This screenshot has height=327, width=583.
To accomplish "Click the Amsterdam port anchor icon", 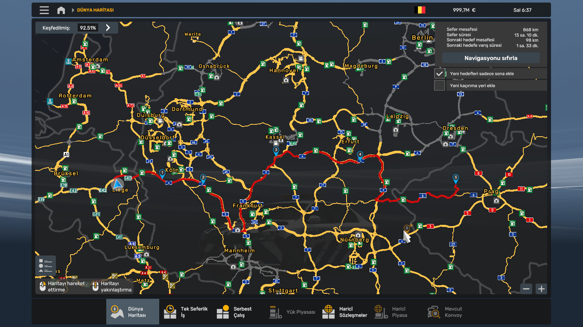I will click(x=68, y=62).
